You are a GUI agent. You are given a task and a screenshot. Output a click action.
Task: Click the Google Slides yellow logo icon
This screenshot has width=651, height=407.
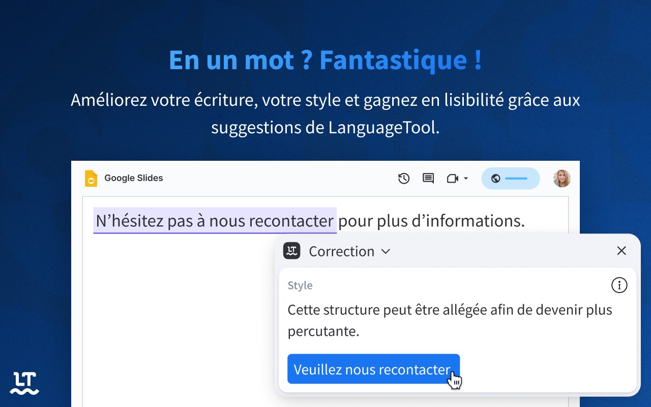[x=91, y=179]
